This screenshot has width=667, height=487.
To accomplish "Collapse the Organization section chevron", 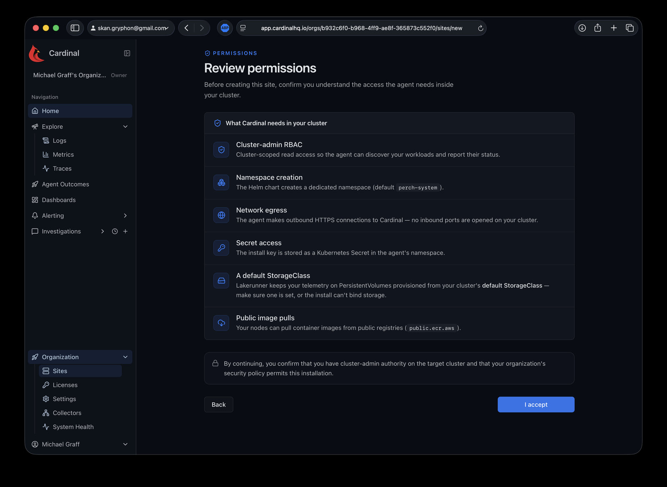I will tap(125, 357).
